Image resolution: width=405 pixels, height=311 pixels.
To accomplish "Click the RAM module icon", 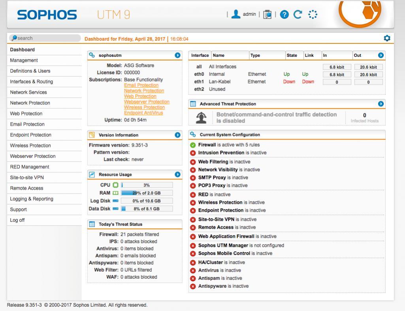I will 115,193.
